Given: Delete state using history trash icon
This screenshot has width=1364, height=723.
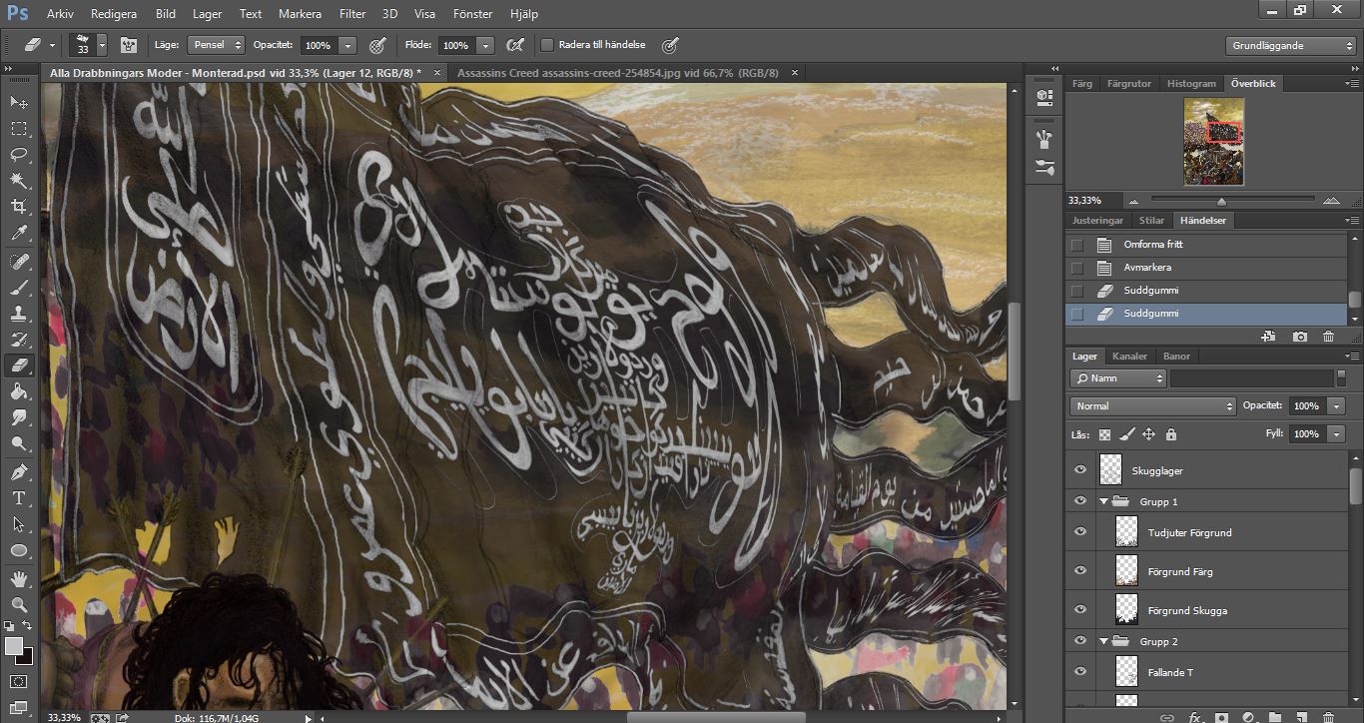Looking at the screenshot, I should 1328,337.
